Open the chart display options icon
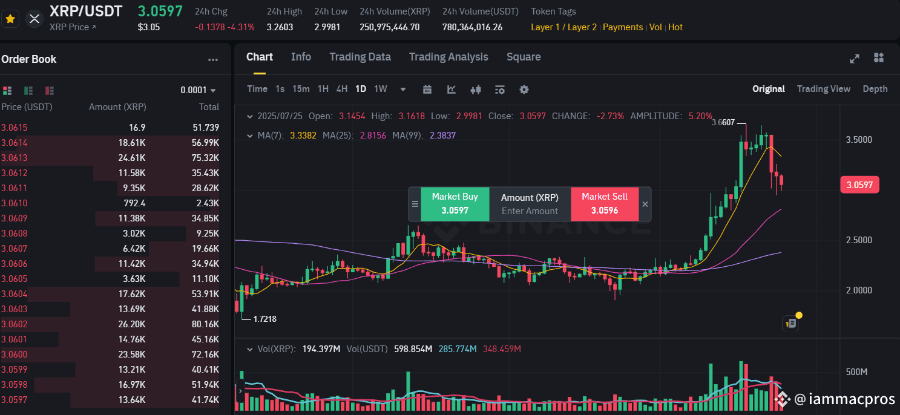Viewport: 900px width, 415px height. pos(500,90)
